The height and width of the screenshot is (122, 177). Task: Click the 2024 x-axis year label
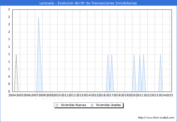point(162,95)
